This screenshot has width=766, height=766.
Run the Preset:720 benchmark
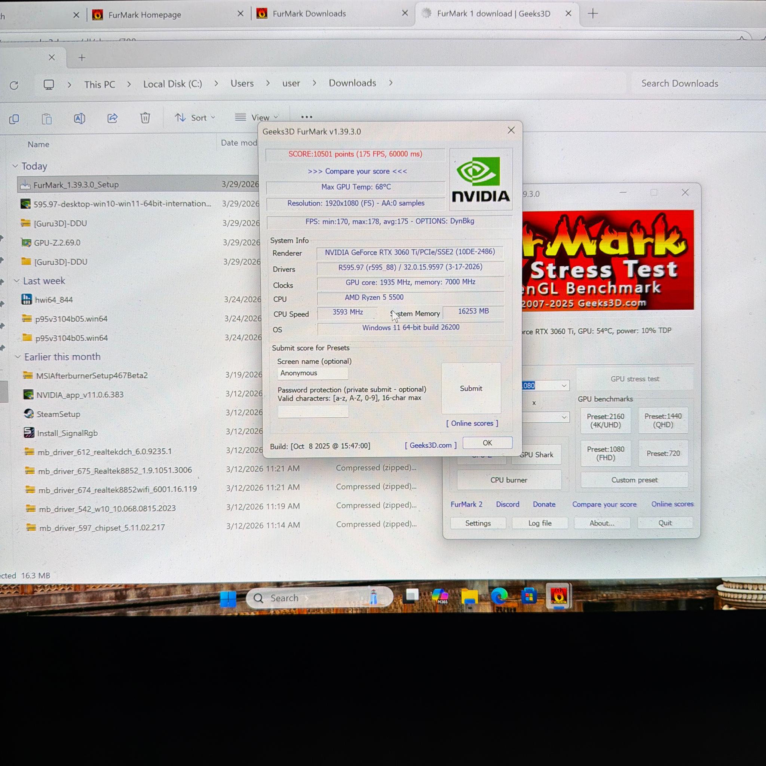(663, 453)
